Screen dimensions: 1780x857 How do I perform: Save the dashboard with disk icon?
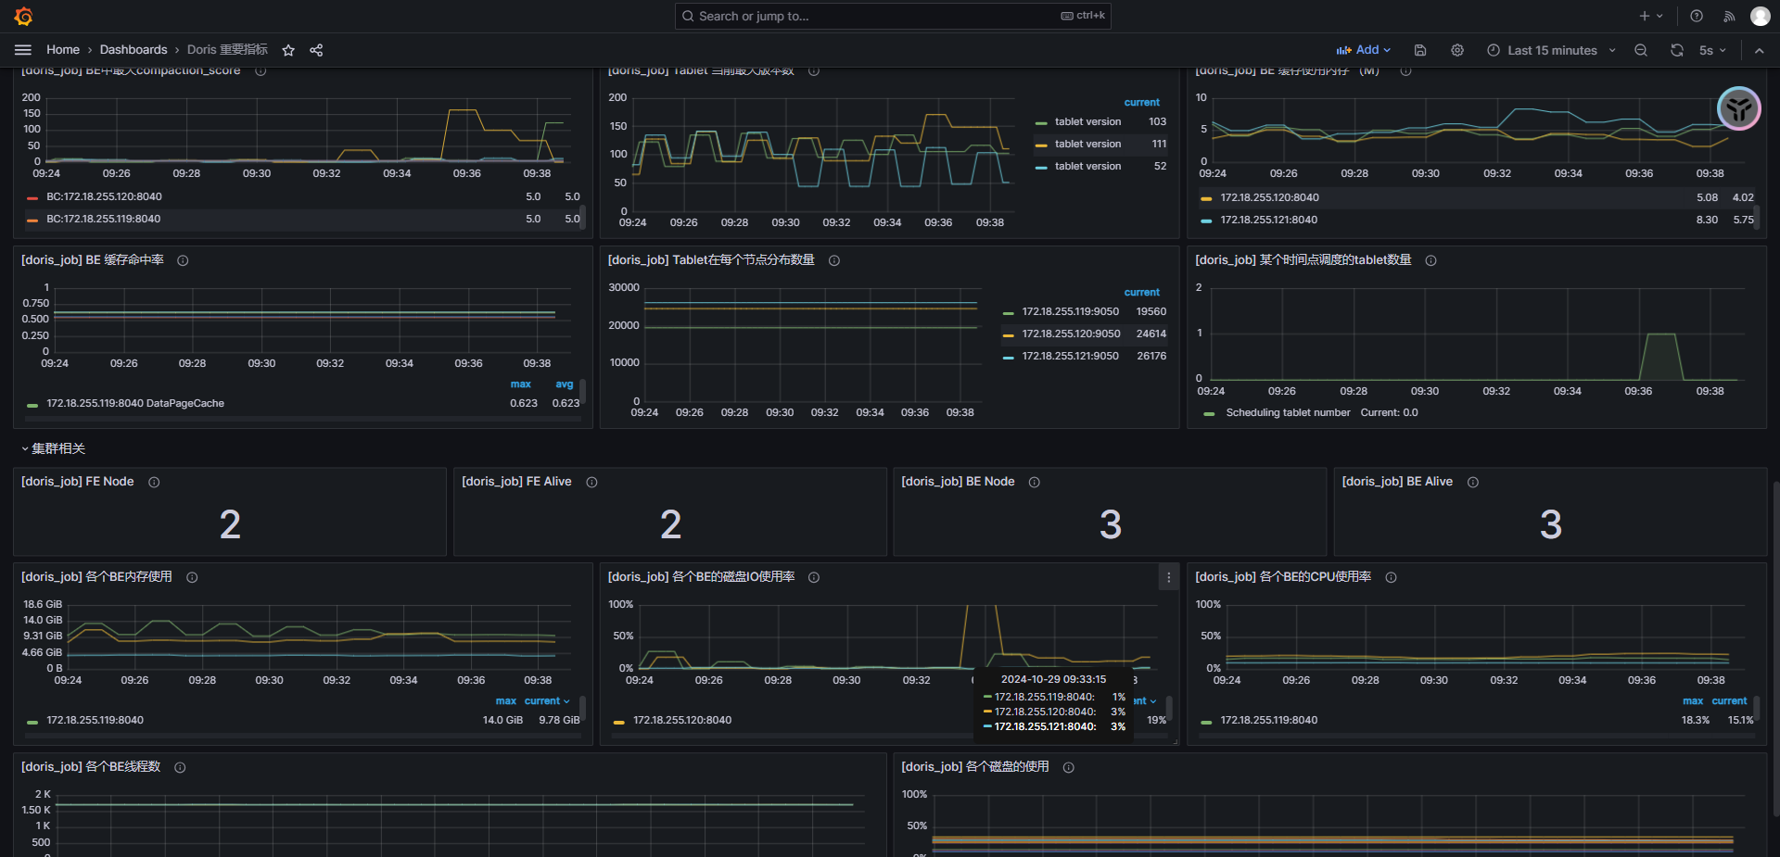tap(1420, 50)
